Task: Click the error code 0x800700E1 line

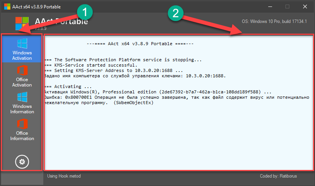Action: 177,97
